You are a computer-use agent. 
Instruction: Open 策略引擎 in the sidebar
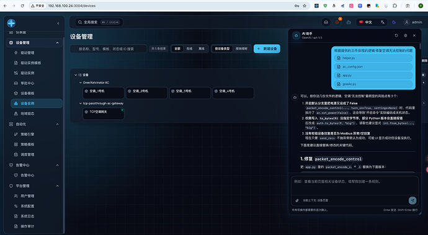click(x=27, y=134)
